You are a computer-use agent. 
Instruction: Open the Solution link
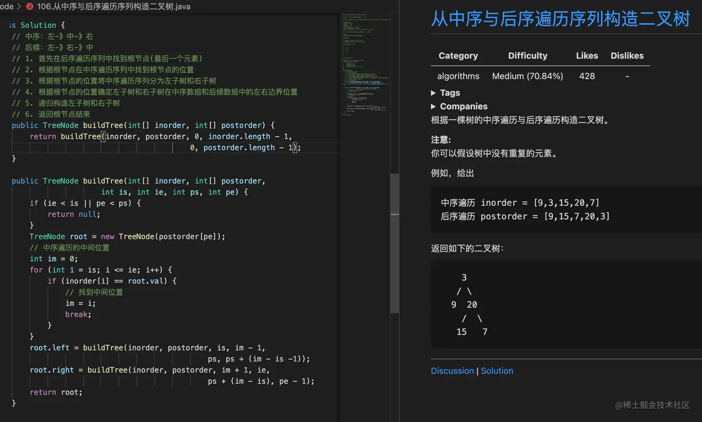497,371
